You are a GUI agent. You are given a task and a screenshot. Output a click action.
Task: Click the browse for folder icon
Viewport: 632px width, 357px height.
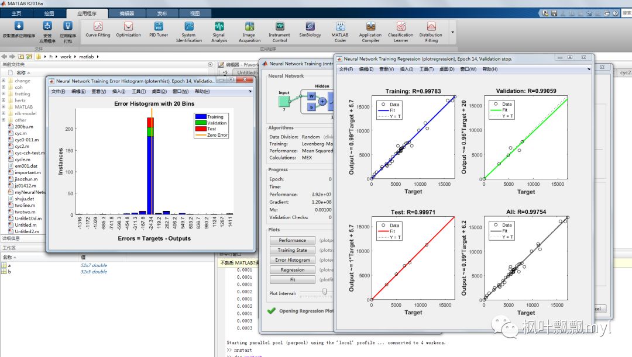pyautogui.click(x=29, y=57)
